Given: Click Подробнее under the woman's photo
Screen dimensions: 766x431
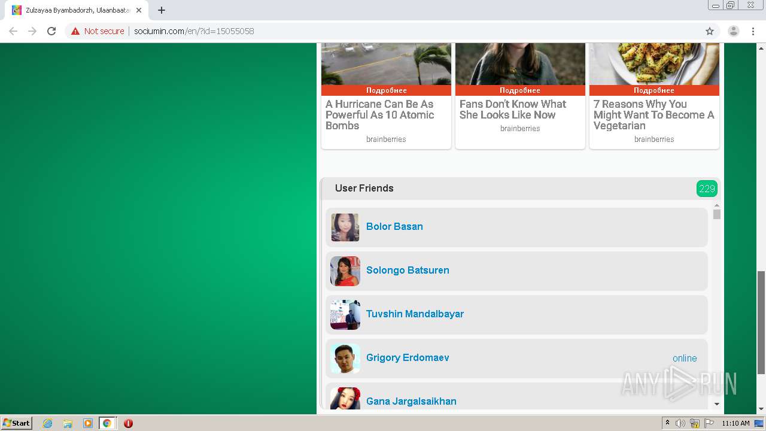Looking at the screenshot, I should click(x=520, y=90).
